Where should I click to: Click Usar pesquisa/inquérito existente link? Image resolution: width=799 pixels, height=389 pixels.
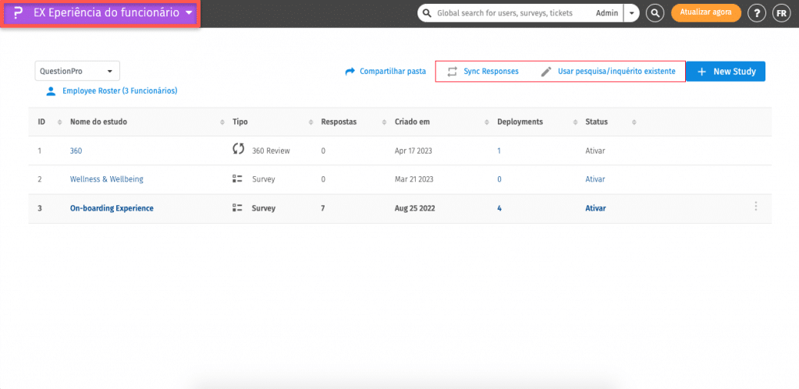[x=616, y=71]
